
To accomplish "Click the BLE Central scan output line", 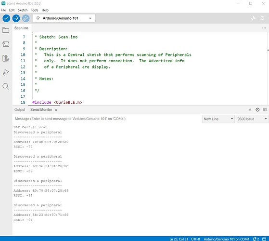I will [x=30, y=127].
